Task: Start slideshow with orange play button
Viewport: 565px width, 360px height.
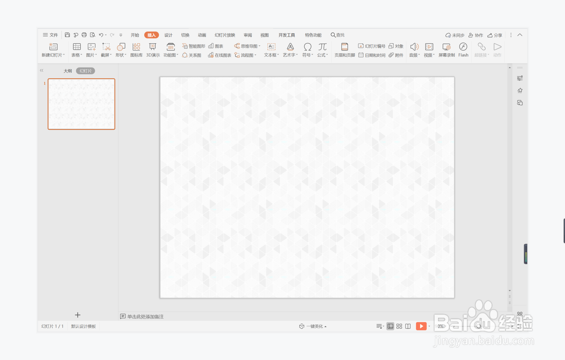Action: click(421, 326)
